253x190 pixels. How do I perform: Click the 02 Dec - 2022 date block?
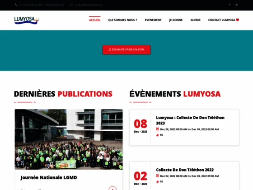(141, 178)
